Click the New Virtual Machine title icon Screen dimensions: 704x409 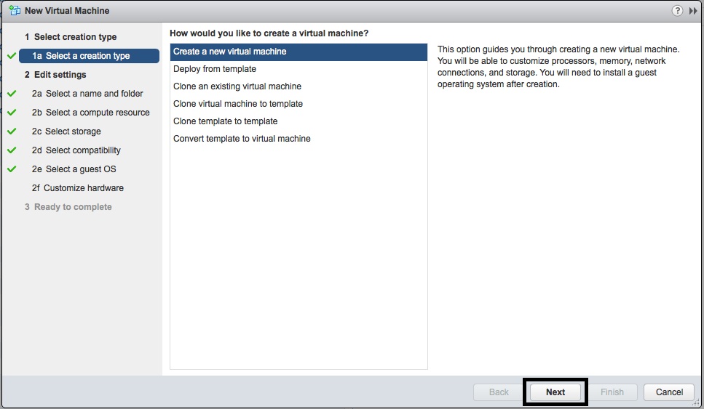14,11
